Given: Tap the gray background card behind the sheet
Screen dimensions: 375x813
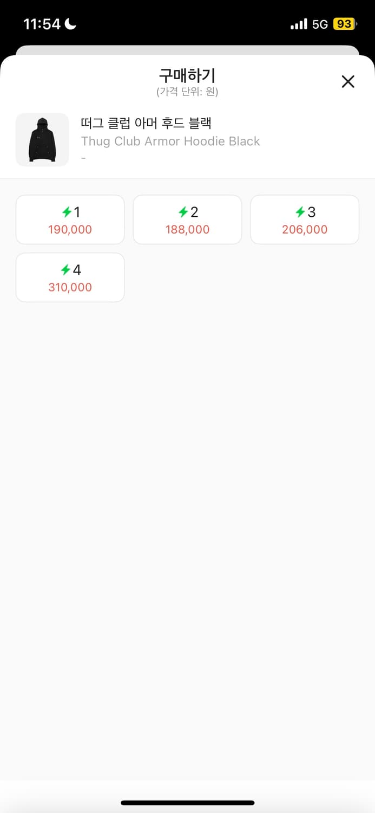Looking at the screenshot, I should coord(187,50).
